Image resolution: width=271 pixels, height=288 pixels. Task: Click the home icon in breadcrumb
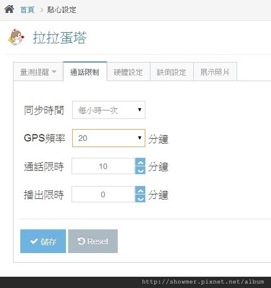pyautogui.click(x=9, y=9)
